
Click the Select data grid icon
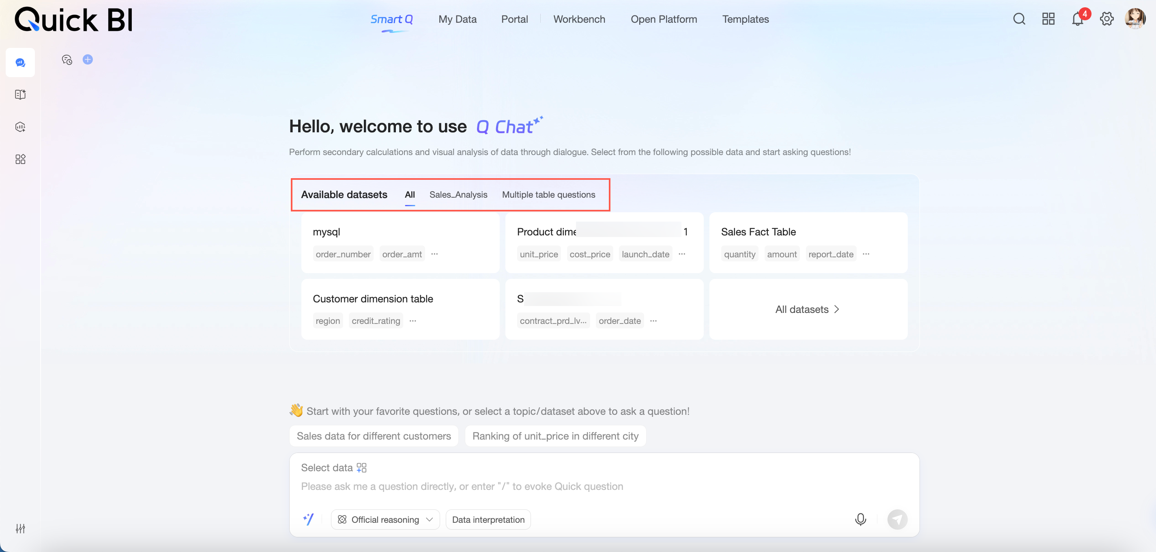[x=361, y=468]
